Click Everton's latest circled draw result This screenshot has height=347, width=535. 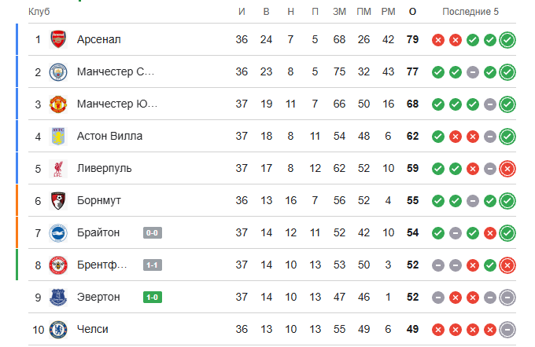tap(507, 298)
